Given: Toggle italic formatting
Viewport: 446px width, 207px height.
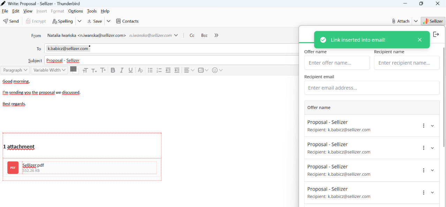Looking at the screenshot, I should pos(122,70).
